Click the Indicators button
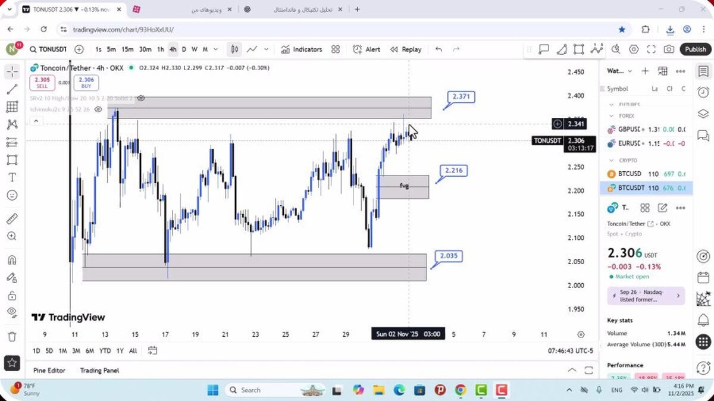This screenshot has width=714, height=401. (302, 49)
